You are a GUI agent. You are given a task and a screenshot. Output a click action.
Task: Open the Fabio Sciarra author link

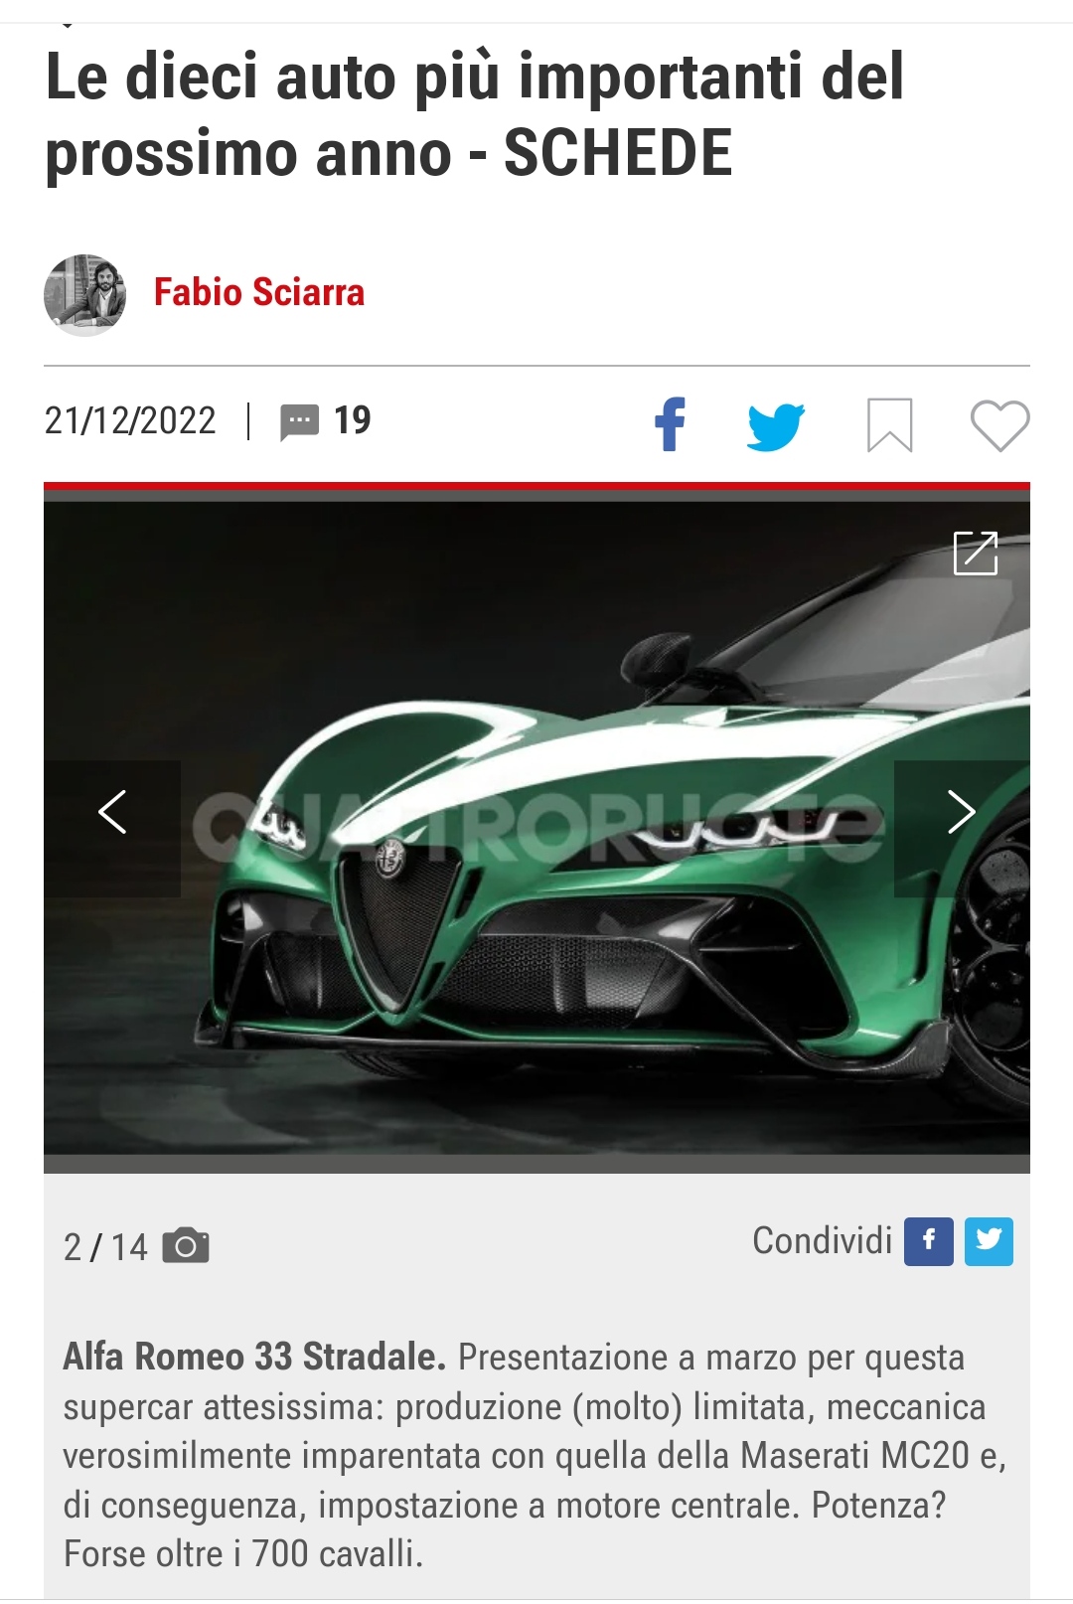[259, 293]
